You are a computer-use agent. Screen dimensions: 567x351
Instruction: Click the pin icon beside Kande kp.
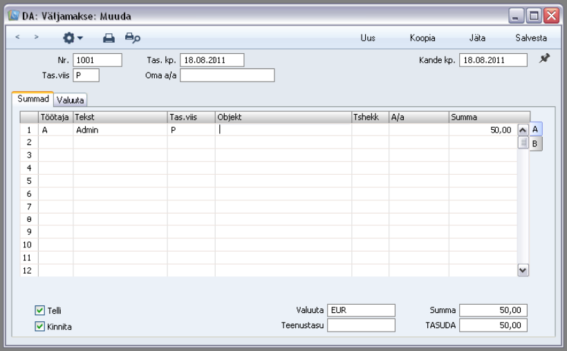[544, 58]
